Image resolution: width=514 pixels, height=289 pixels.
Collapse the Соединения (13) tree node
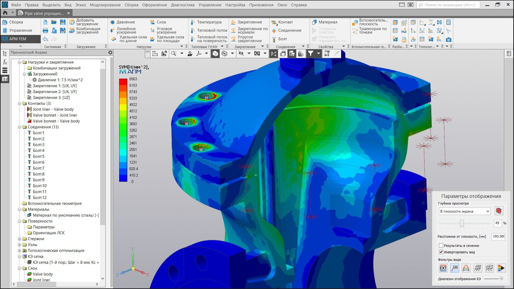(x=20, y=127)
